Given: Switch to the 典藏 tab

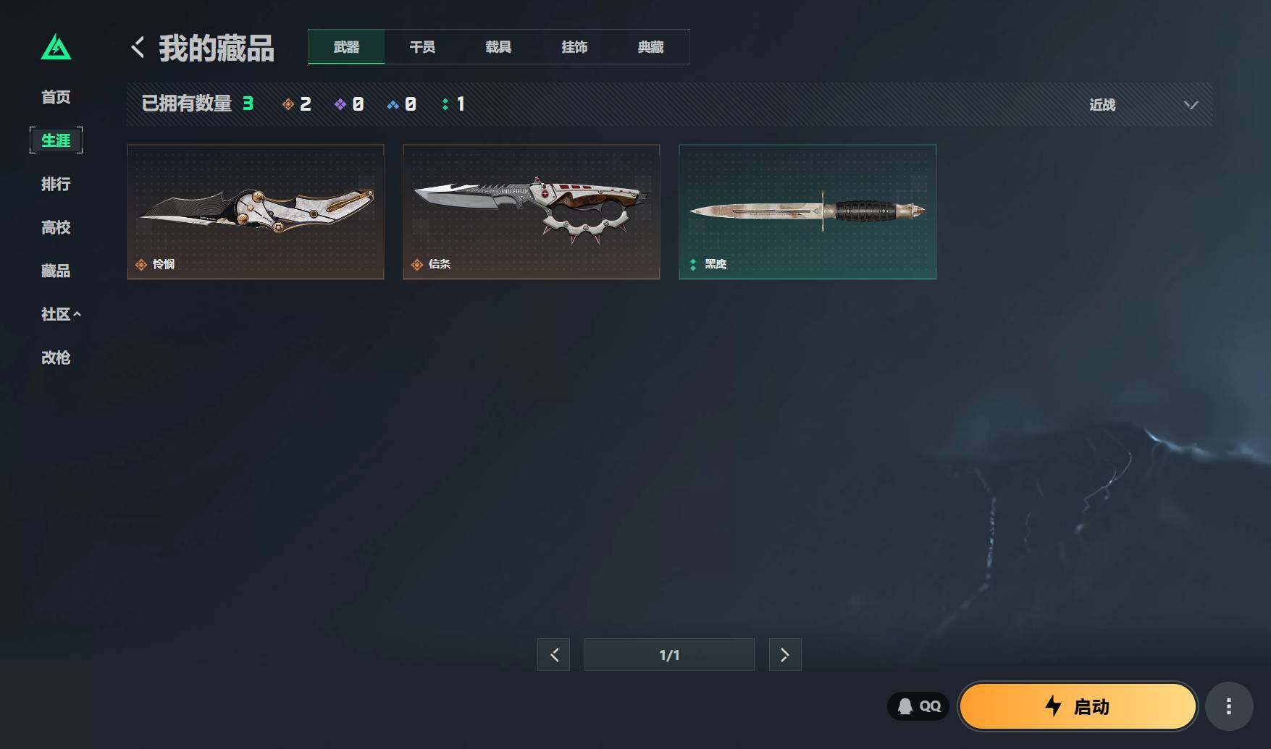Looking at the screenshot, I should coord(650,47).
